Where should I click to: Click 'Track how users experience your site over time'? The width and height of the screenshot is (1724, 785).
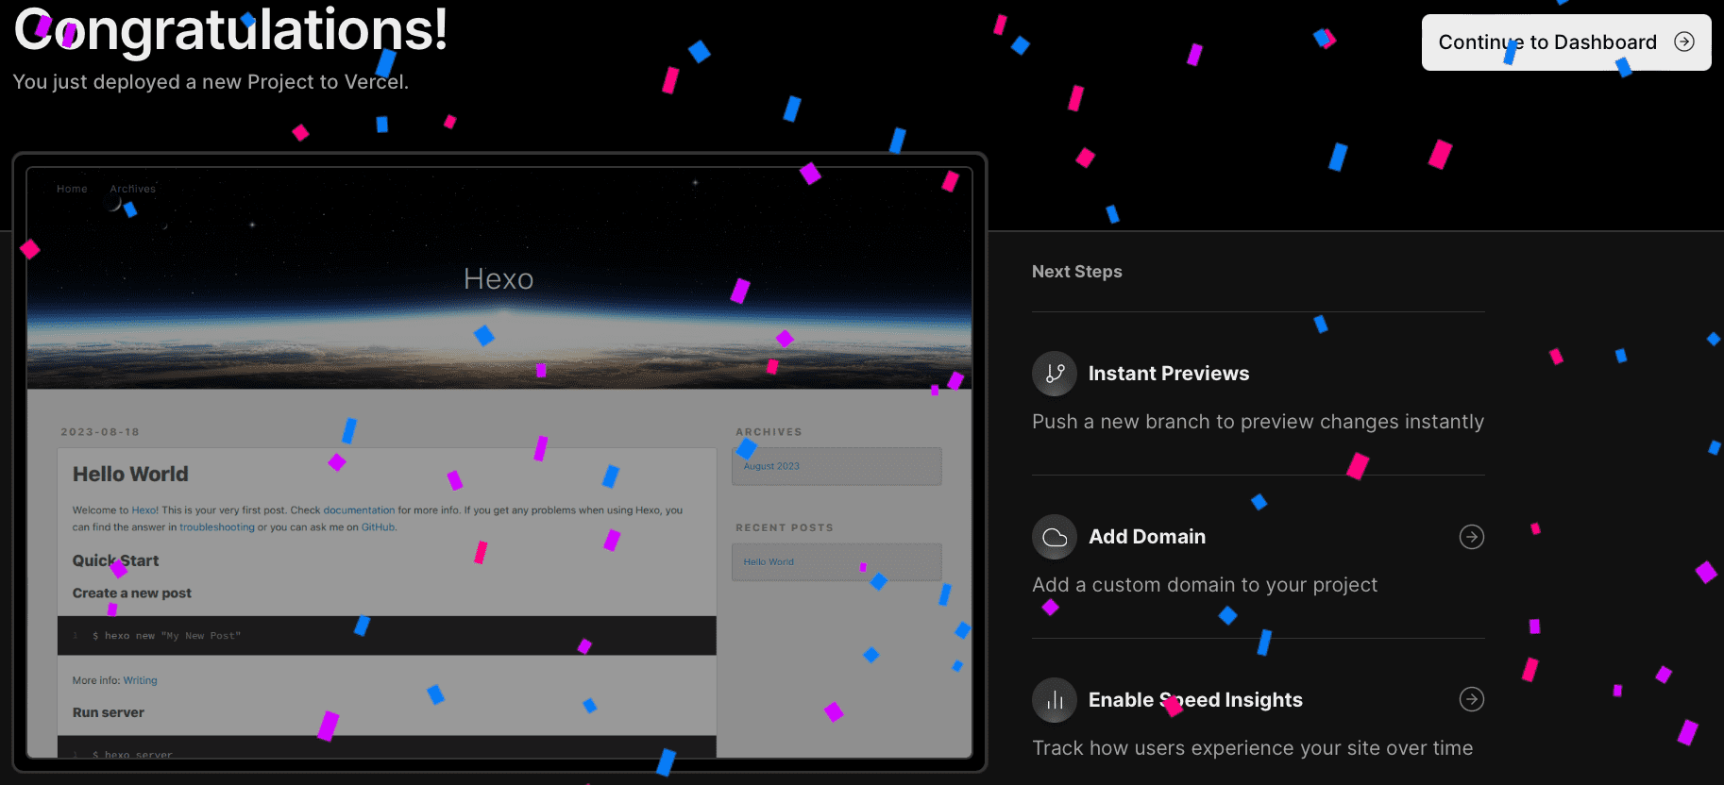point(1253,748)
